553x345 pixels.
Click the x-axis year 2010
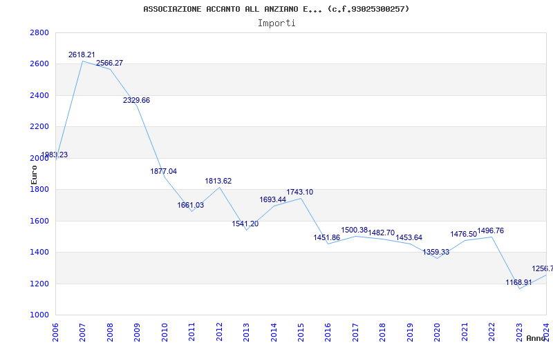(x=165, y=333)
